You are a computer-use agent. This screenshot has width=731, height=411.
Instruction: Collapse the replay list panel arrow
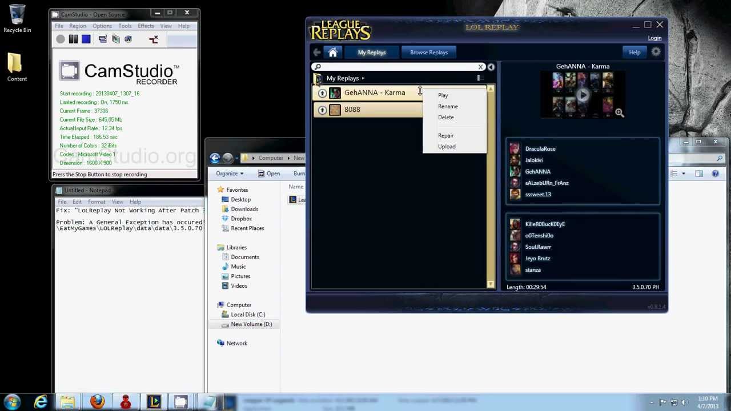pos(491,67)
